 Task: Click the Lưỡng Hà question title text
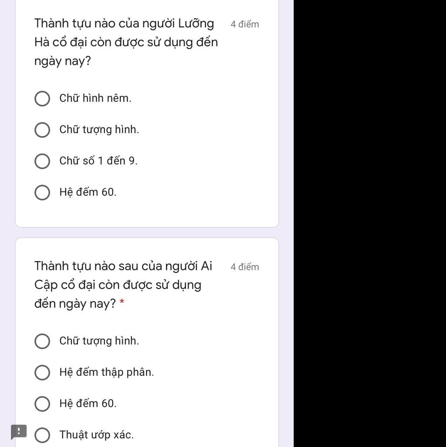point(126,42)
